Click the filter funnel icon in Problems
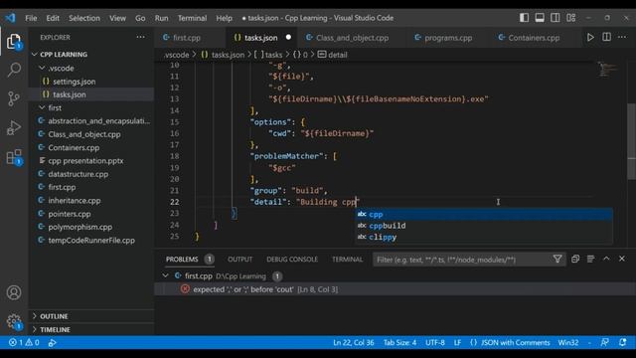636x358 pixels. coord(557,259)
